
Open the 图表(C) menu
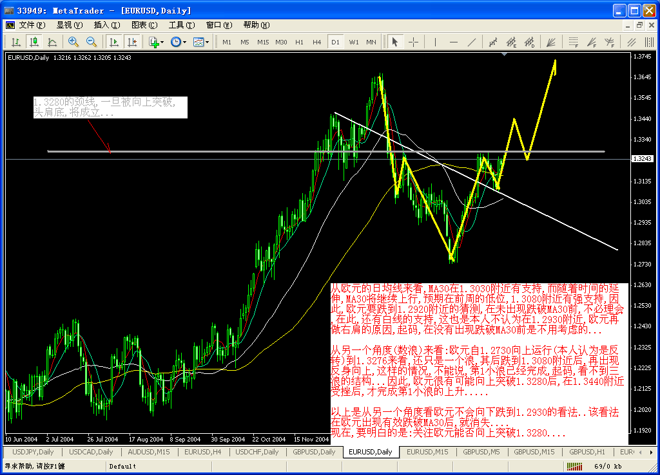click(144, 25)
